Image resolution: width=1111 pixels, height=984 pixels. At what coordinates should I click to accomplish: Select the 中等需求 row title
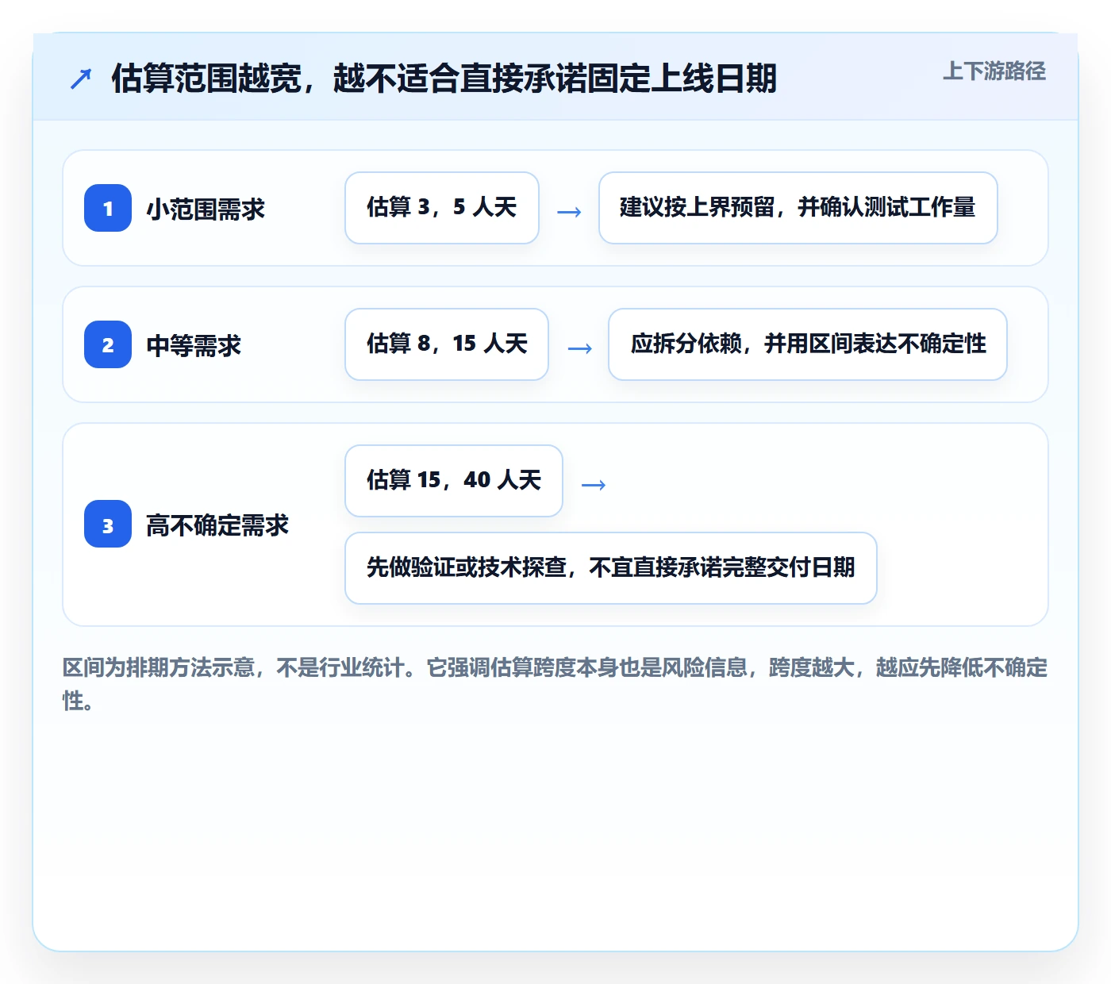pyautogui.click(x=194, y=346)
